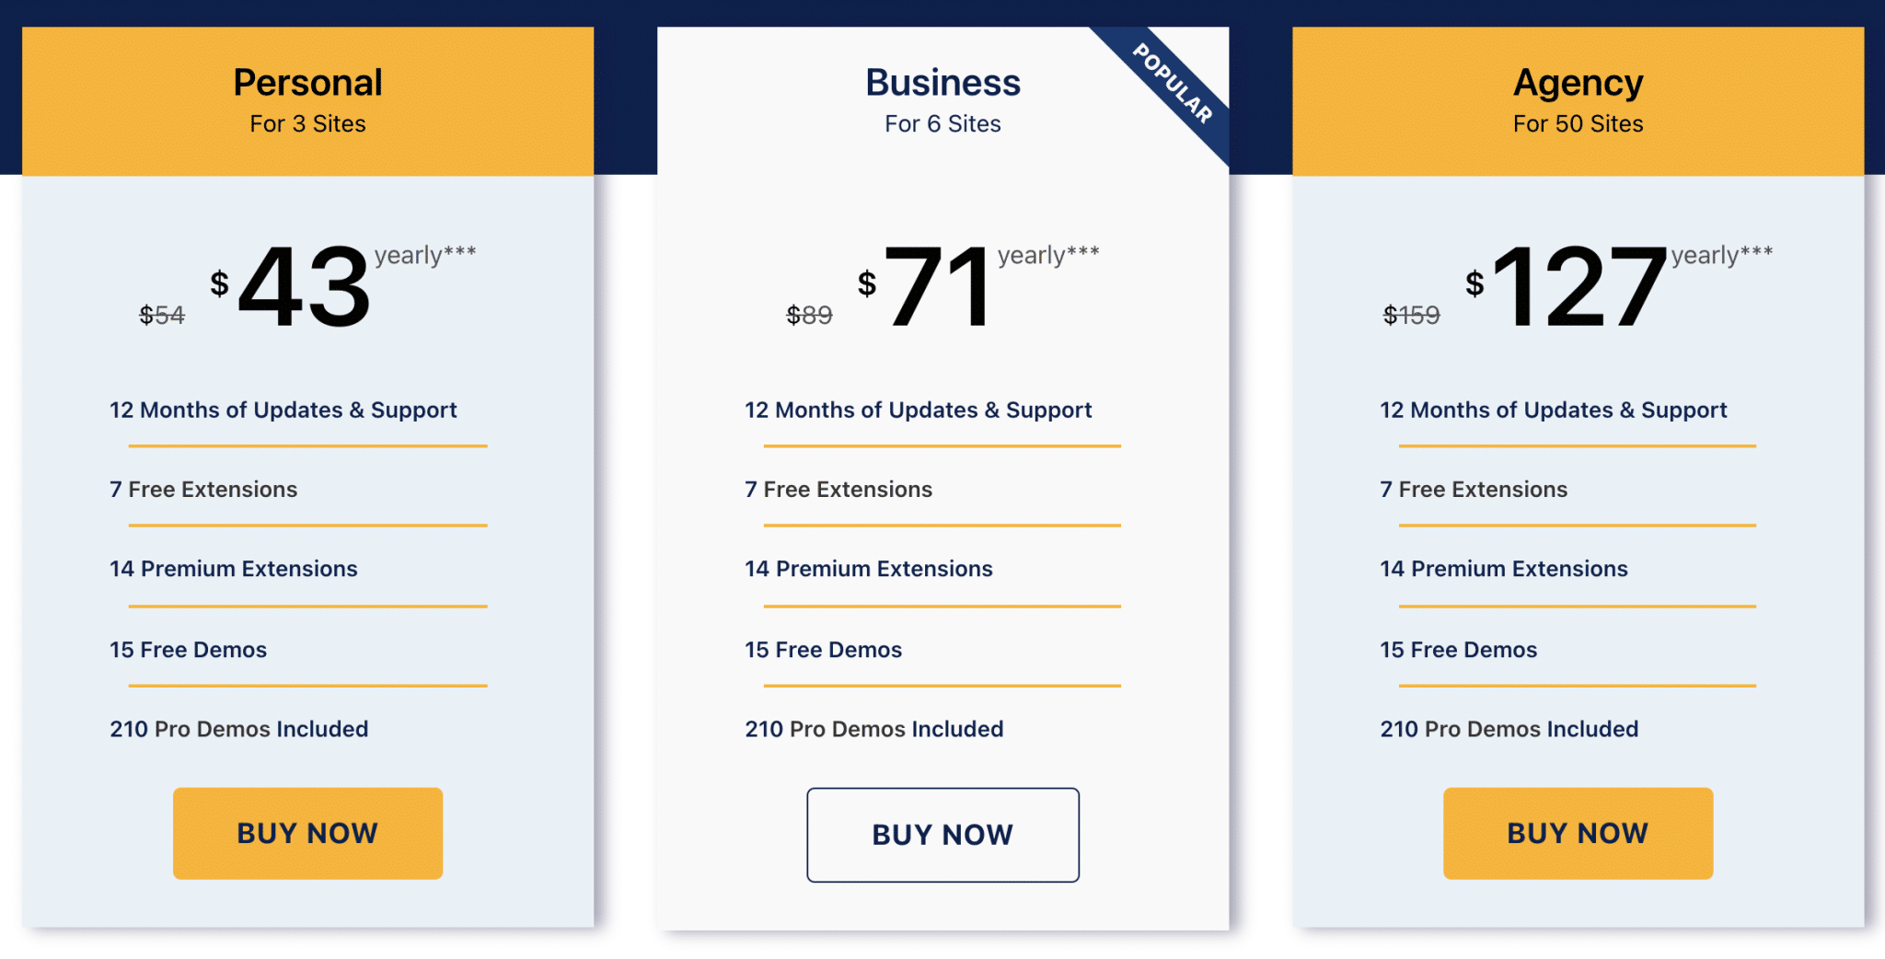Click "7 Free Extensions" in the Agency plan

click(1474, 490)
